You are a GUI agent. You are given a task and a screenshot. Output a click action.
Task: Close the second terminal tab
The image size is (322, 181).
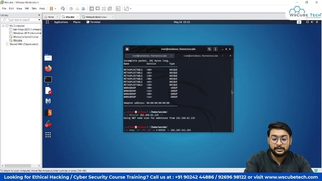(222, 56)
